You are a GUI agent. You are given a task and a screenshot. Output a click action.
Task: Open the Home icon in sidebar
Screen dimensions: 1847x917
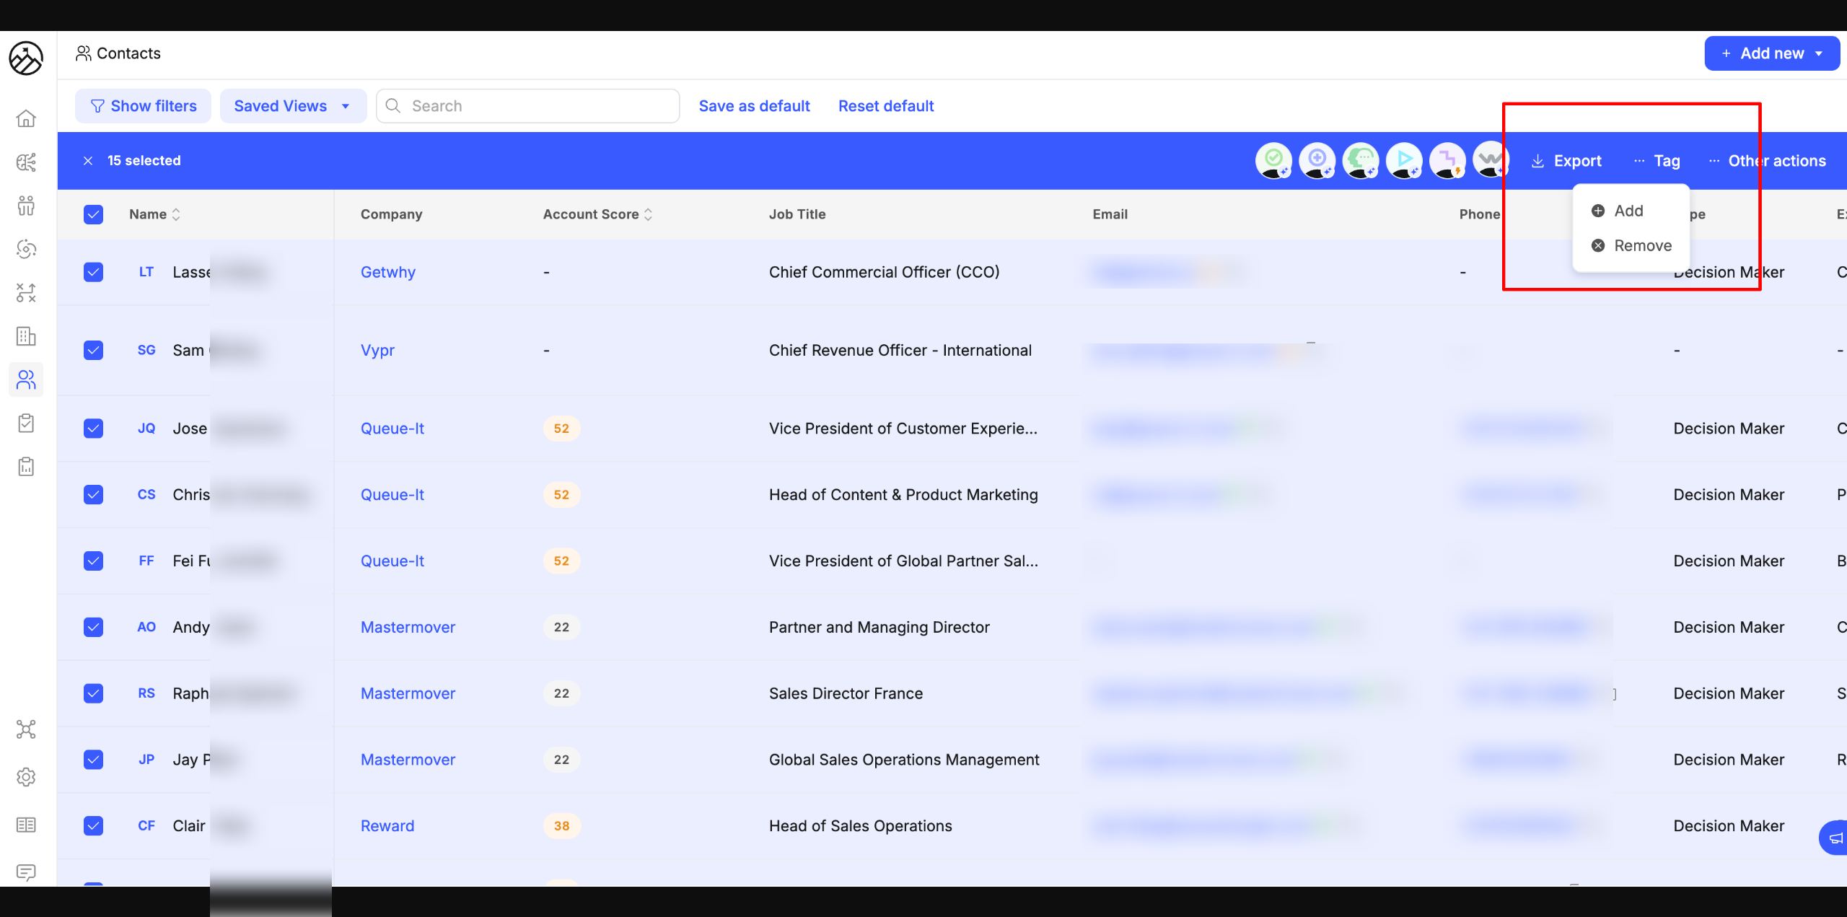[x=26, y=118]
